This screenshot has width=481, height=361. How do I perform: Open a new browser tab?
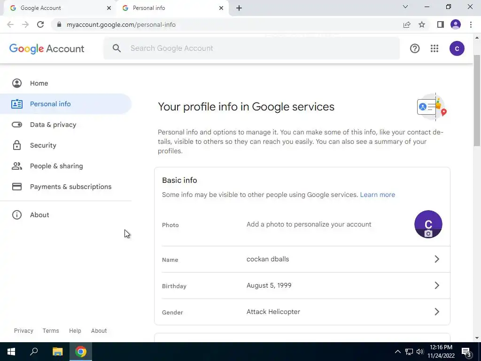(239, 8)
